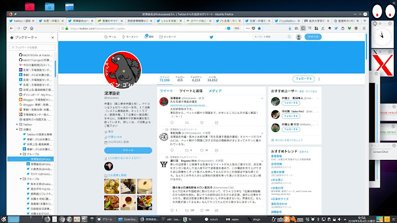Screen dimensions: 397x223
Task: Click in the bookmark search field
Action: coord(32,47)
